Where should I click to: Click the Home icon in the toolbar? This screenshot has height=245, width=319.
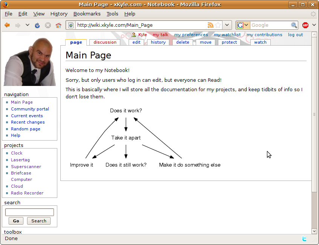click(x=58, y=25)
